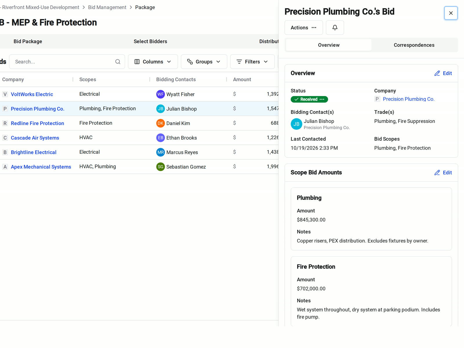Click the MR avatar for Marcus Reyes
464x348 pixels.
(160, 152)
